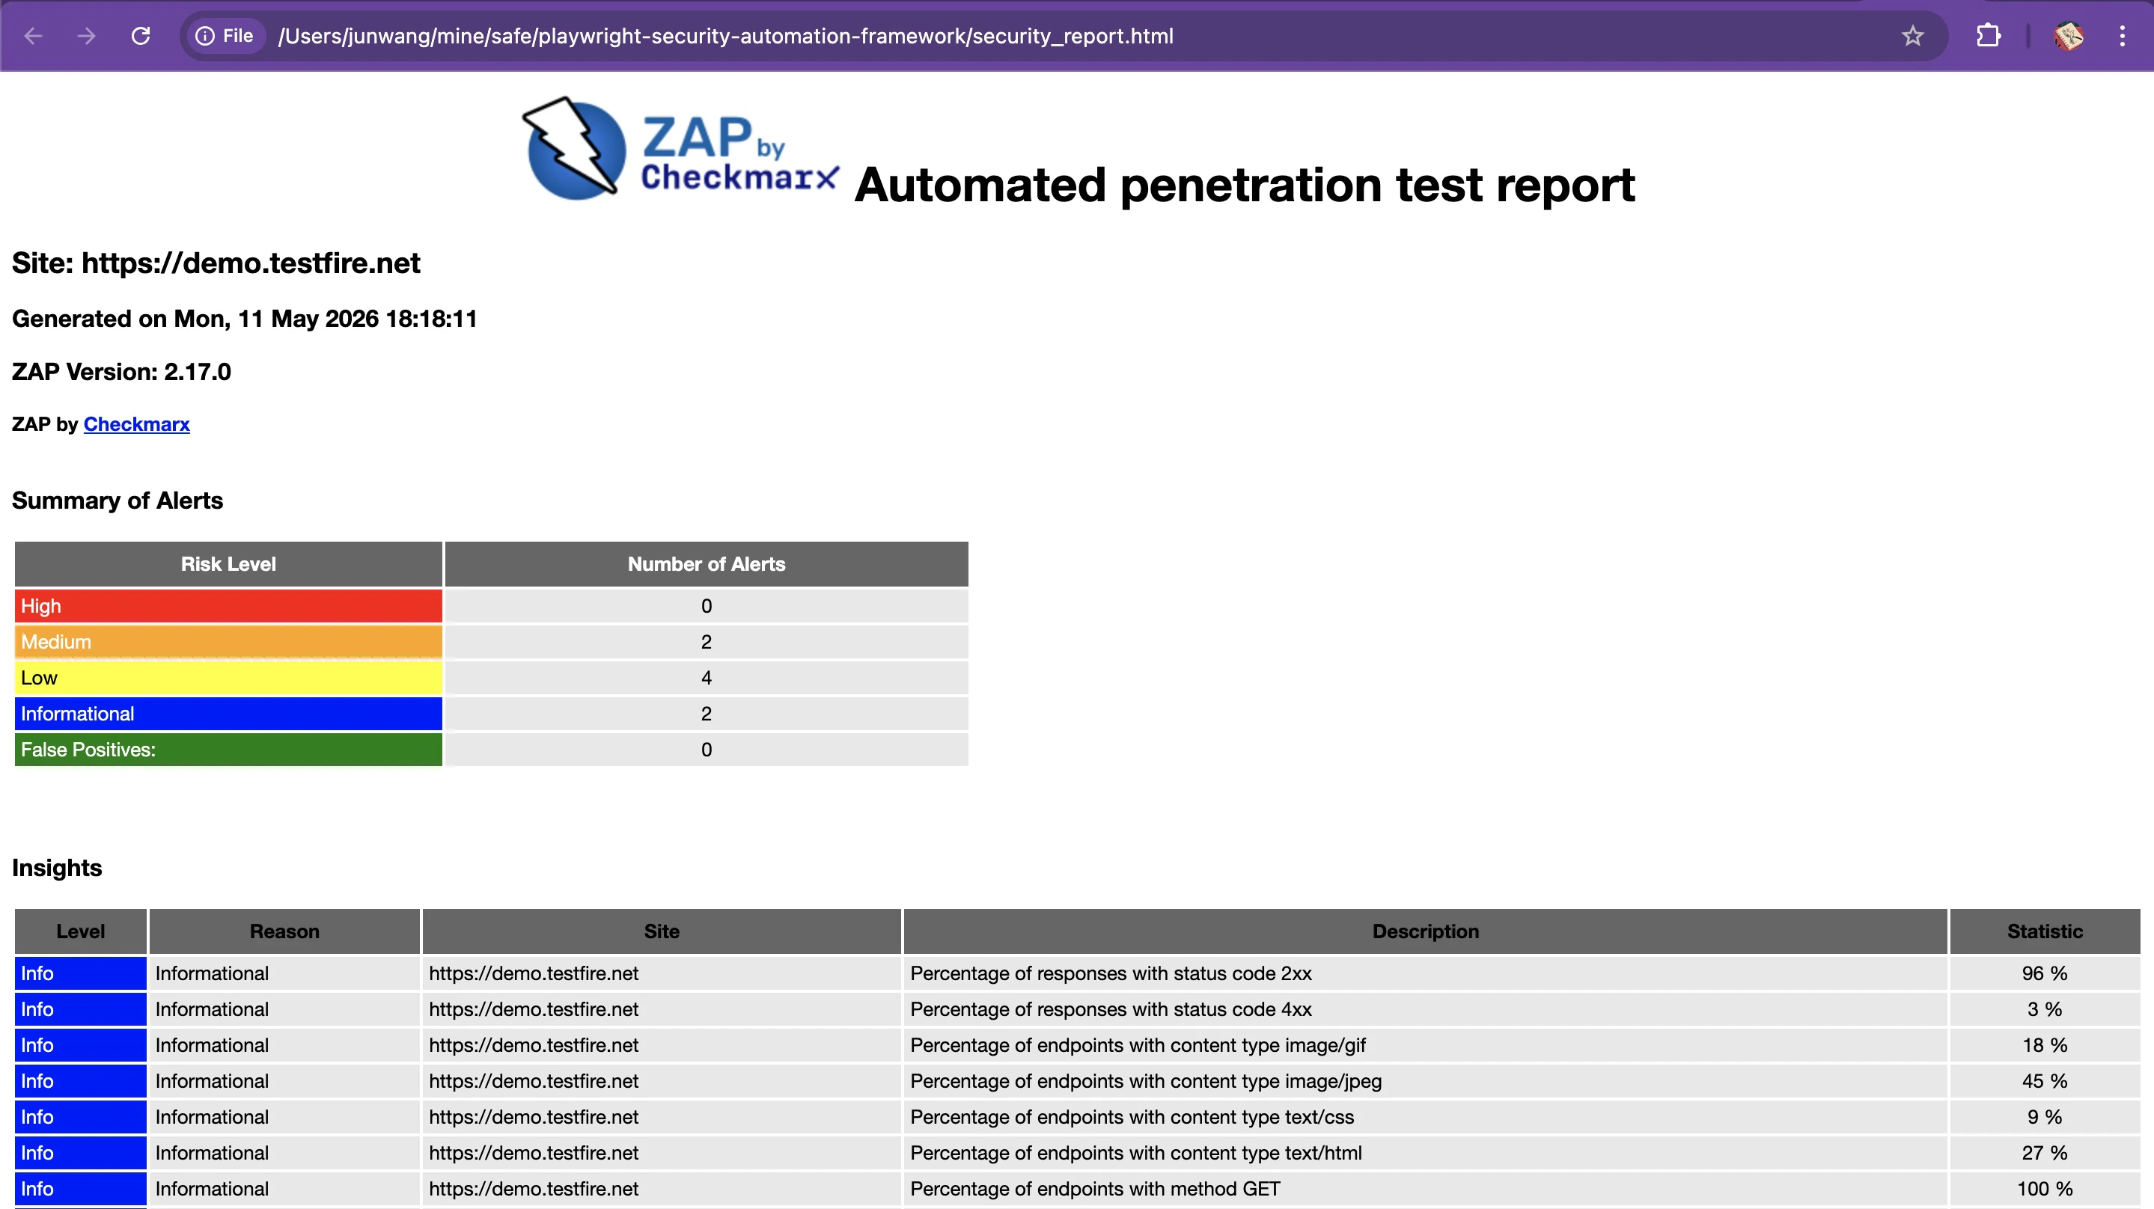Image resolution: width=2154 pixels, height=1209 pixels.
Task: Click the content type image/gif description
Action: click(1137, 1045)
